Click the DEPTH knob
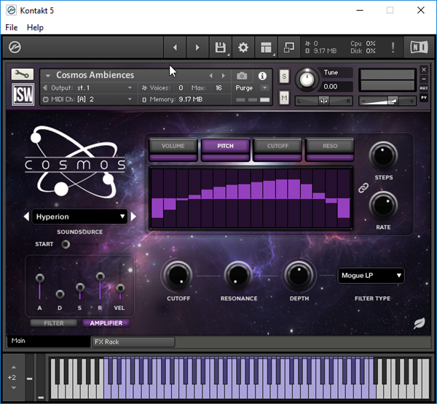437x404 pixels. [x=299, y=275]
